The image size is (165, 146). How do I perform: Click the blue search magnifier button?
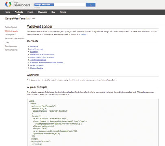[x=91, y=5]
